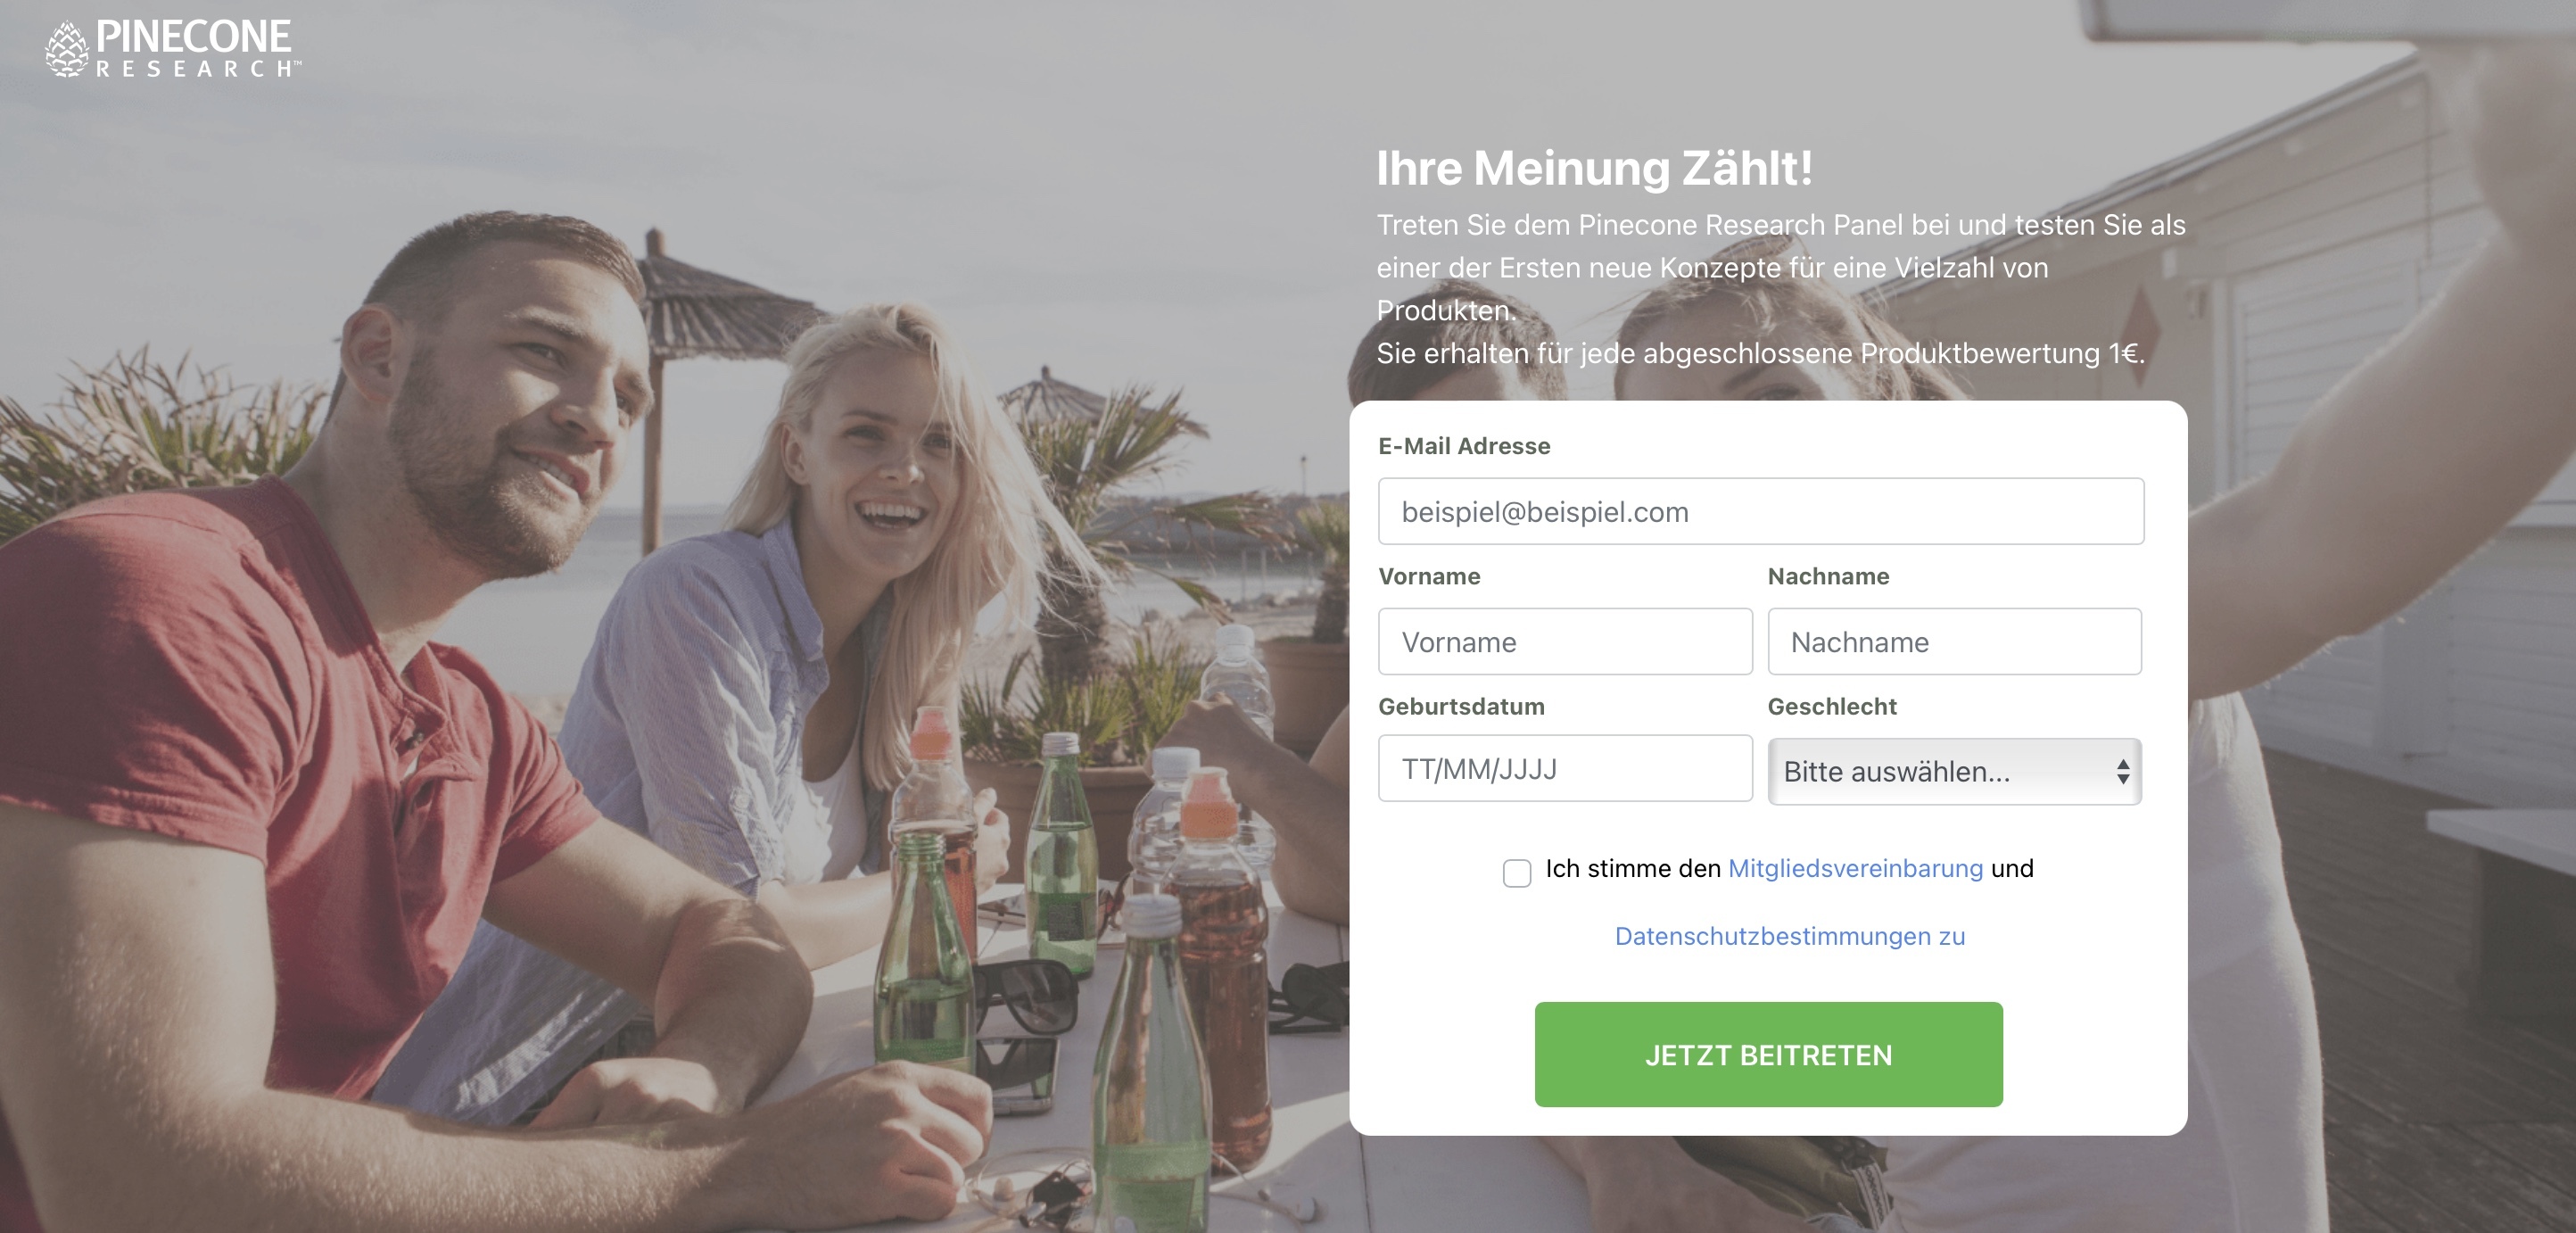2576x1233 pixels.
Task: Click the 'Geschlecht' field label
Action: 1832,706
